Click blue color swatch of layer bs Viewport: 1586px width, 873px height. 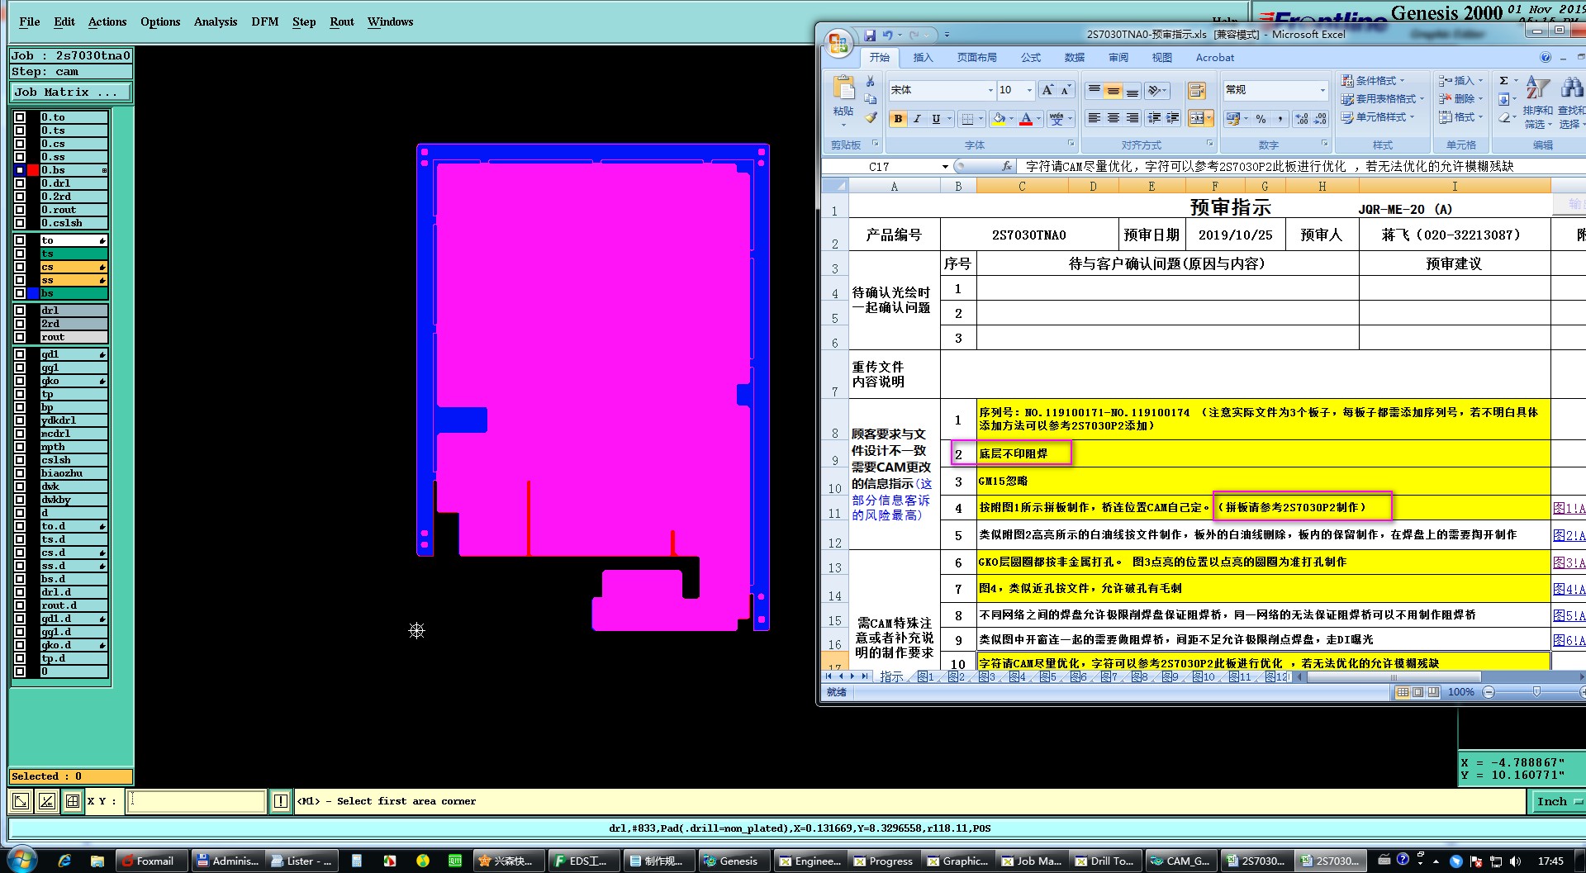33,293
